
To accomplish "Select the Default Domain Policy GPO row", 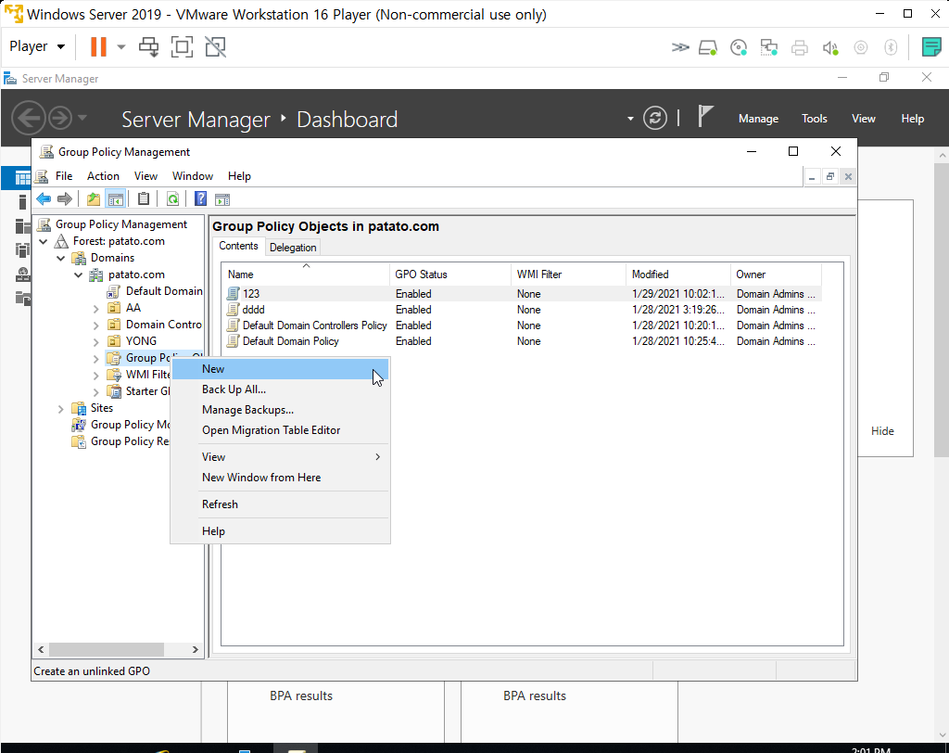I will (521, 341).
